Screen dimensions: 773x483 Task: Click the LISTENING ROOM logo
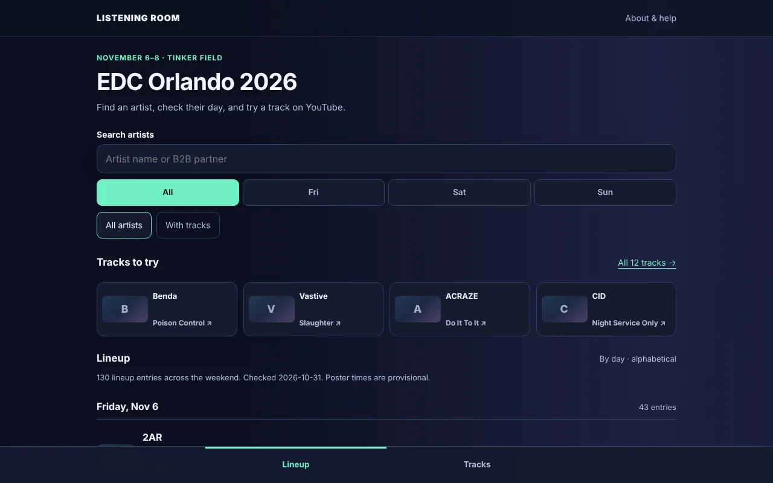(x=138, y=18)
